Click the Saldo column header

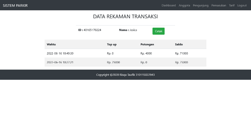coord(179,44)
